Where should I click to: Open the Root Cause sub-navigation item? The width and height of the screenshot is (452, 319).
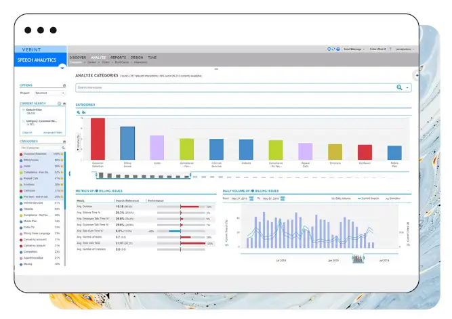122,62
